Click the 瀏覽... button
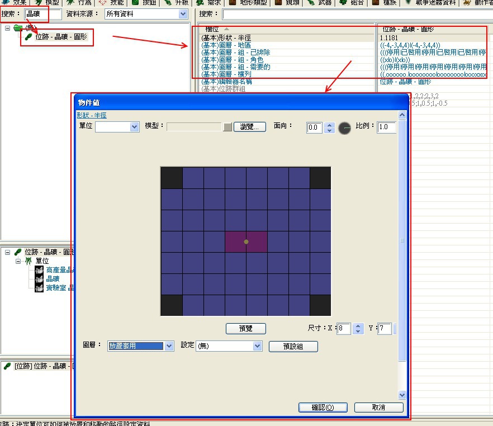 [x=250, y=127]
